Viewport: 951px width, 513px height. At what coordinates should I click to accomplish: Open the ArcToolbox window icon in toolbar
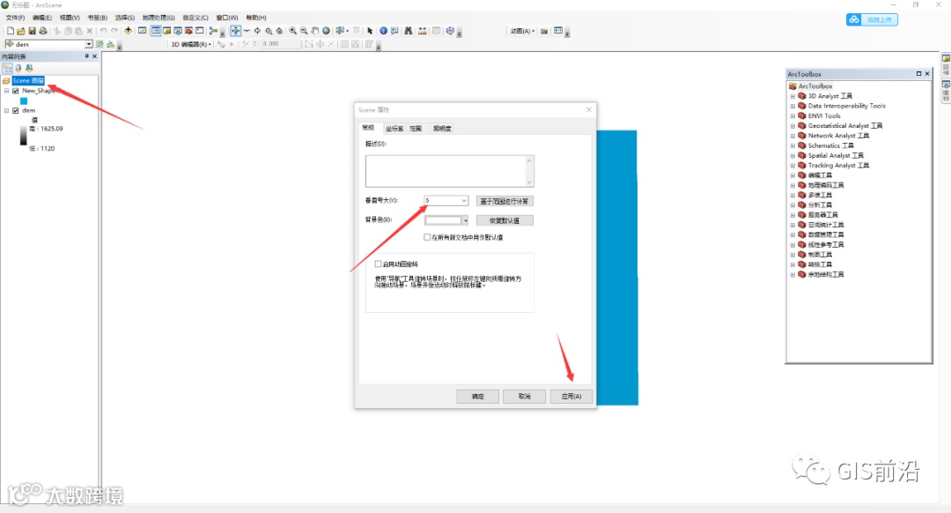pos(189,30)
